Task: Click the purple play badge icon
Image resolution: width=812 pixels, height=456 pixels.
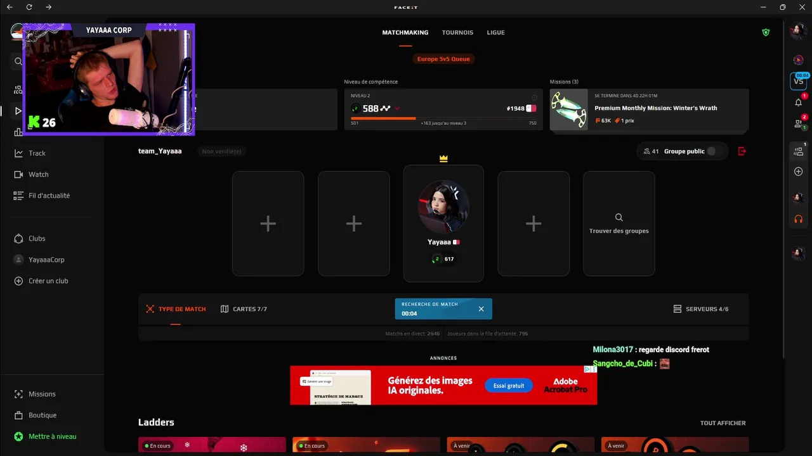Action: coord(798,60)
